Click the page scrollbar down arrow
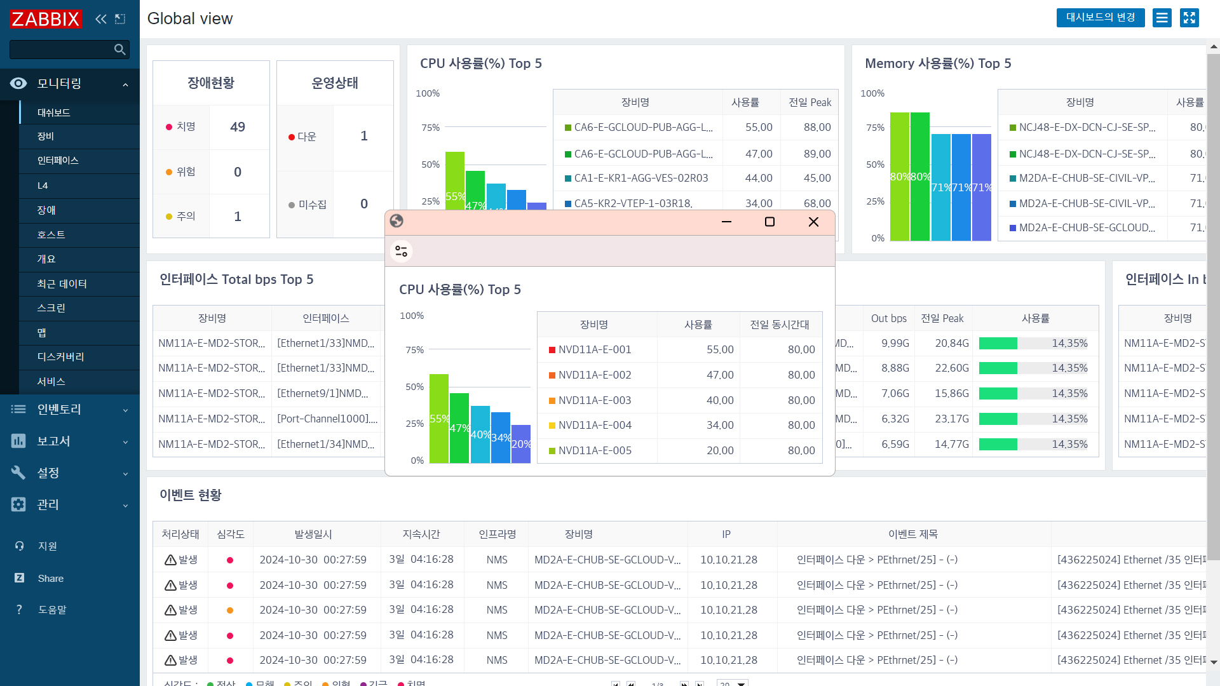 (x=1214, y=662)
